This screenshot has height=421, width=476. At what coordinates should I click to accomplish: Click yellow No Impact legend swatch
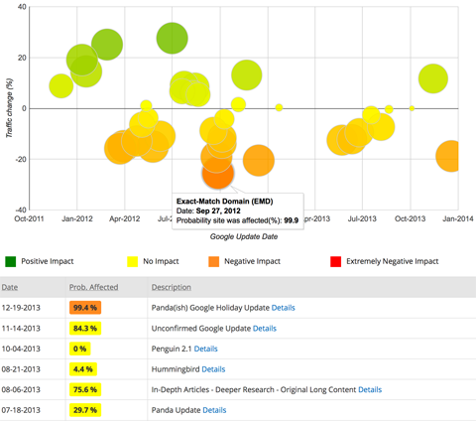pyautogui.click(x=133, y=261)
